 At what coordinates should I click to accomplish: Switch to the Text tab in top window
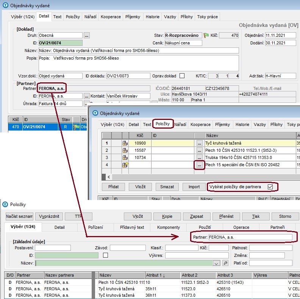pos(58,17)
